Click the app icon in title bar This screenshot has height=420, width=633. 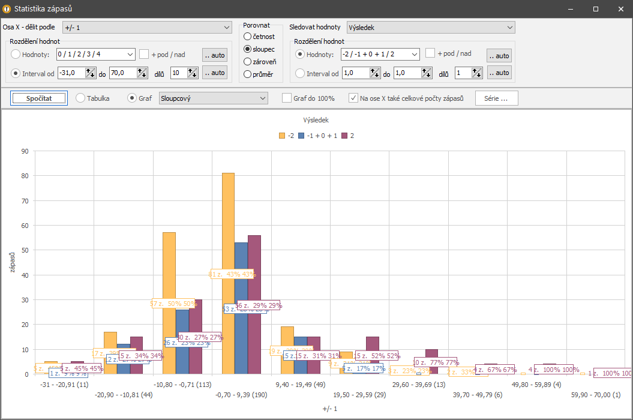7,9
